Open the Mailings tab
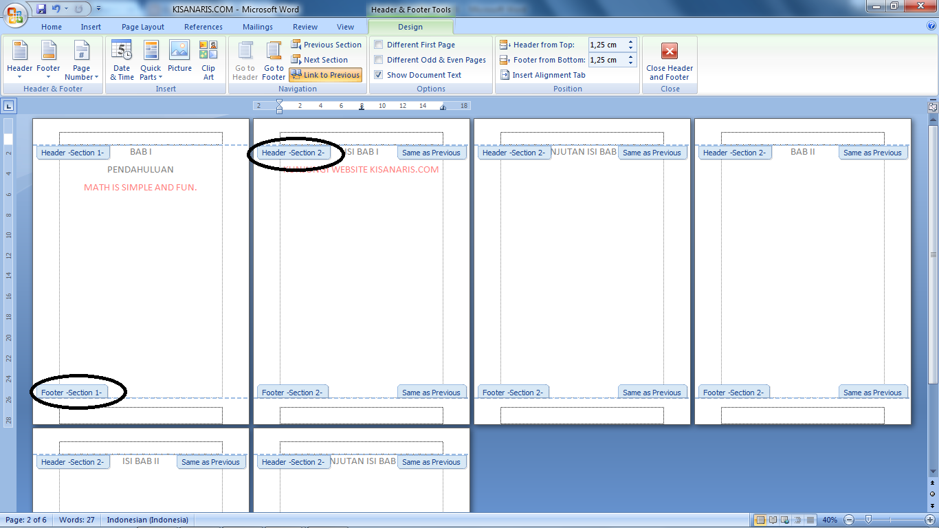 point(258,27)
